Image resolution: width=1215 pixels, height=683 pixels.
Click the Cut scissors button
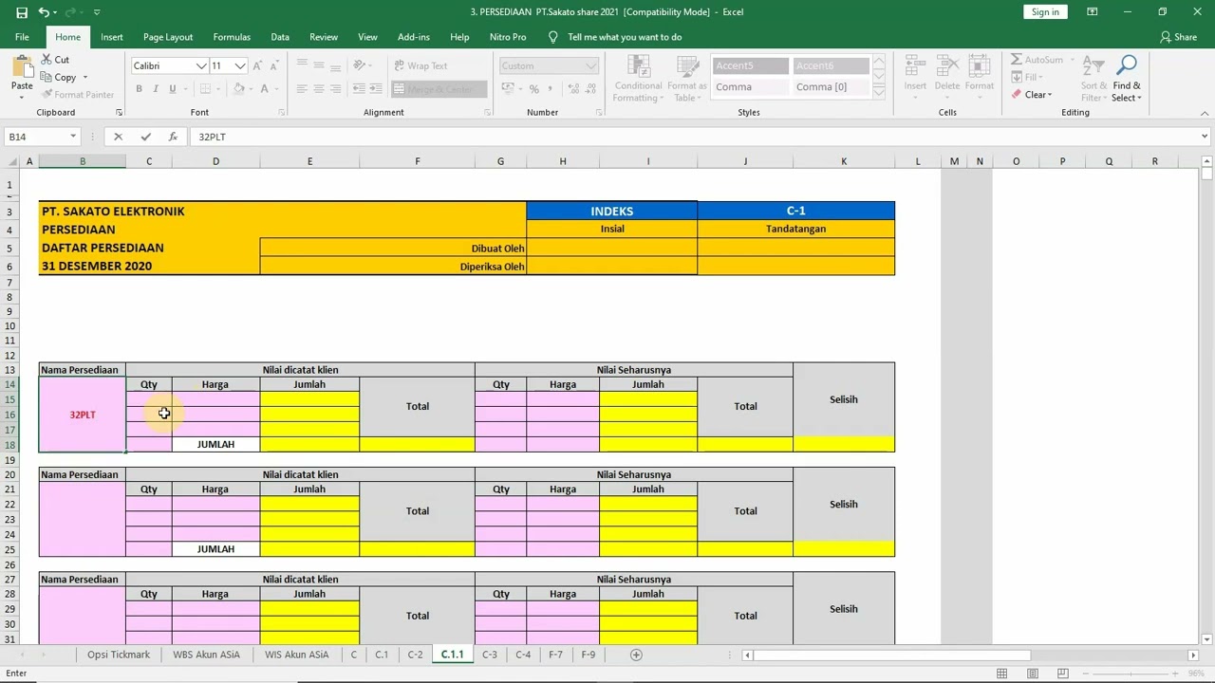coord(55,60)
